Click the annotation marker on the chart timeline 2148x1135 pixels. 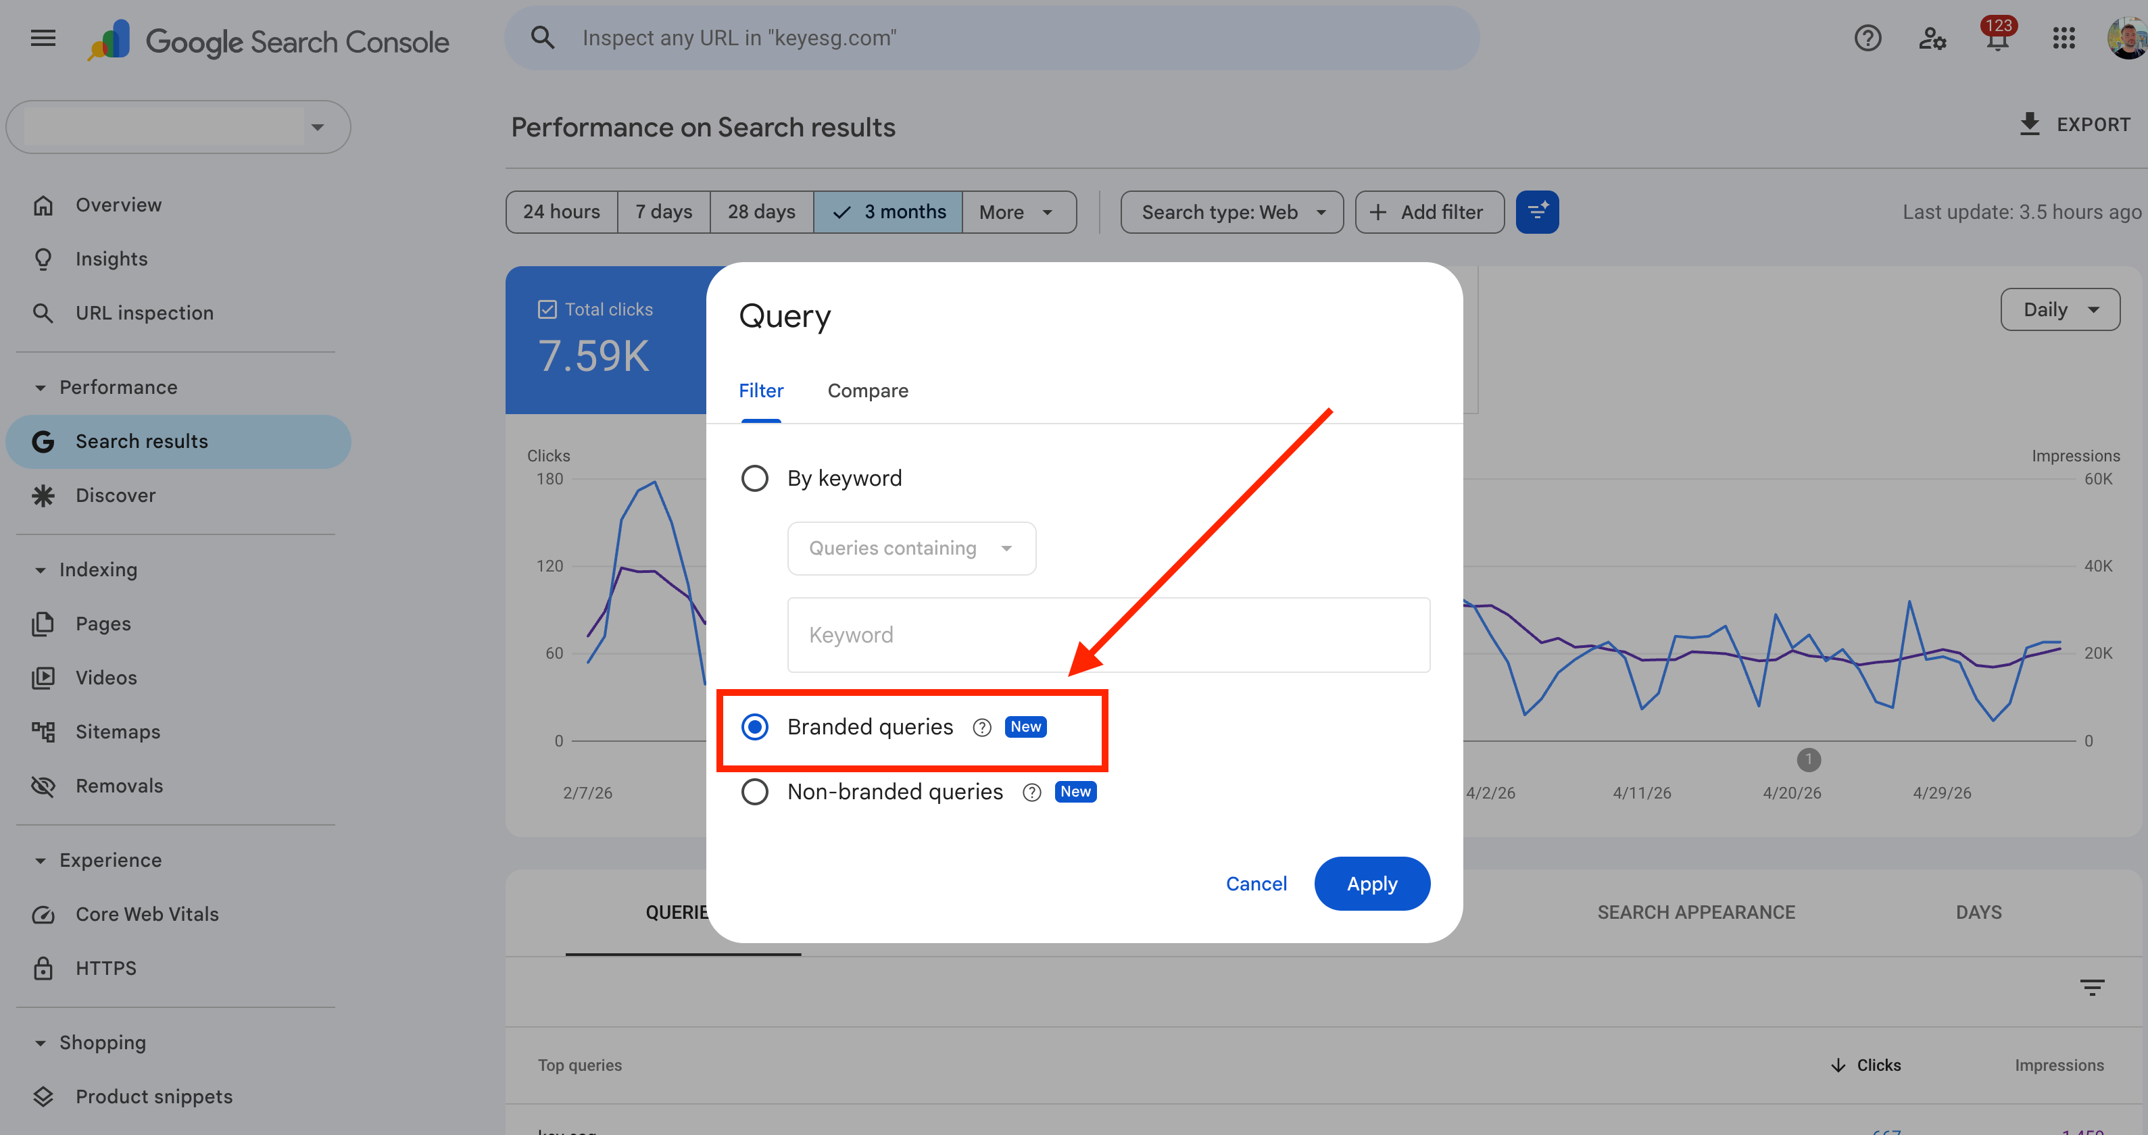1808,759
